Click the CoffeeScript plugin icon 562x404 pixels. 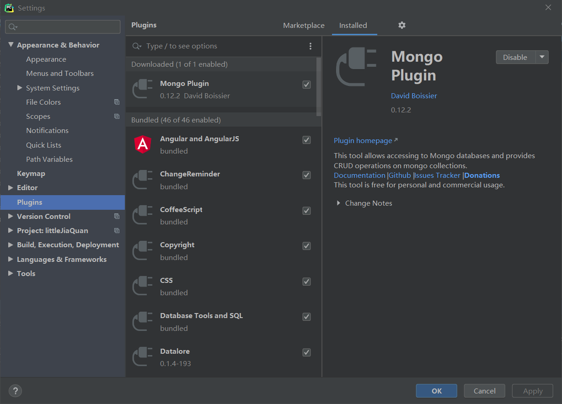pos(142,215)
